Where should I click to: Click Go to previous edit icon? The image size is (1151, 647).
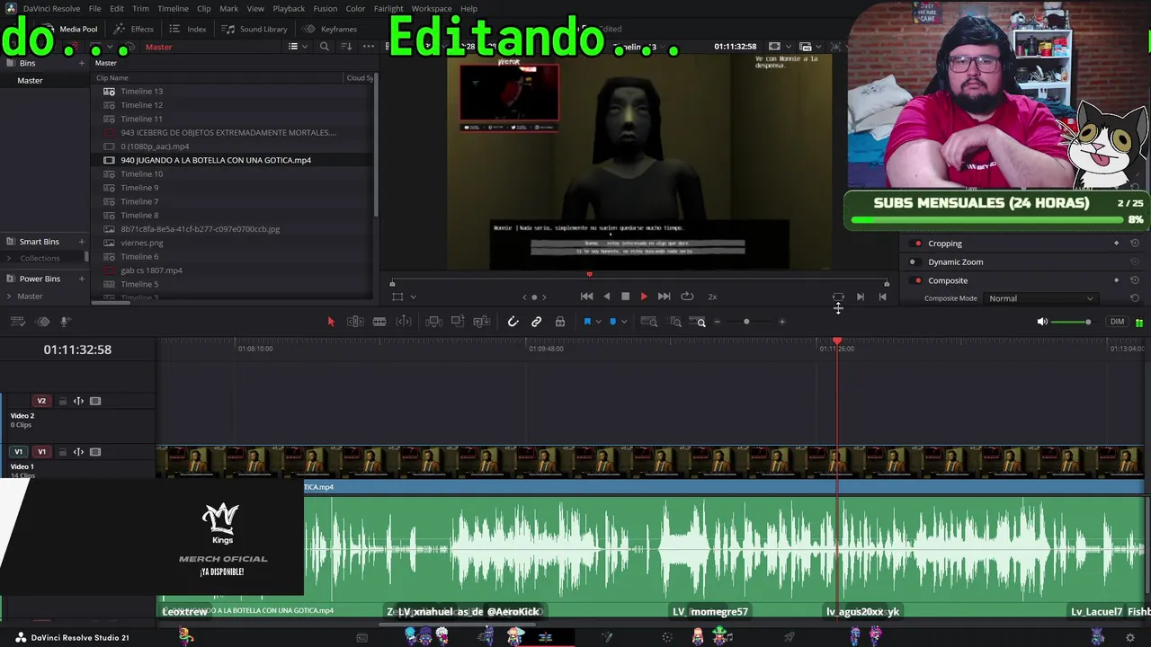[882, 297]
